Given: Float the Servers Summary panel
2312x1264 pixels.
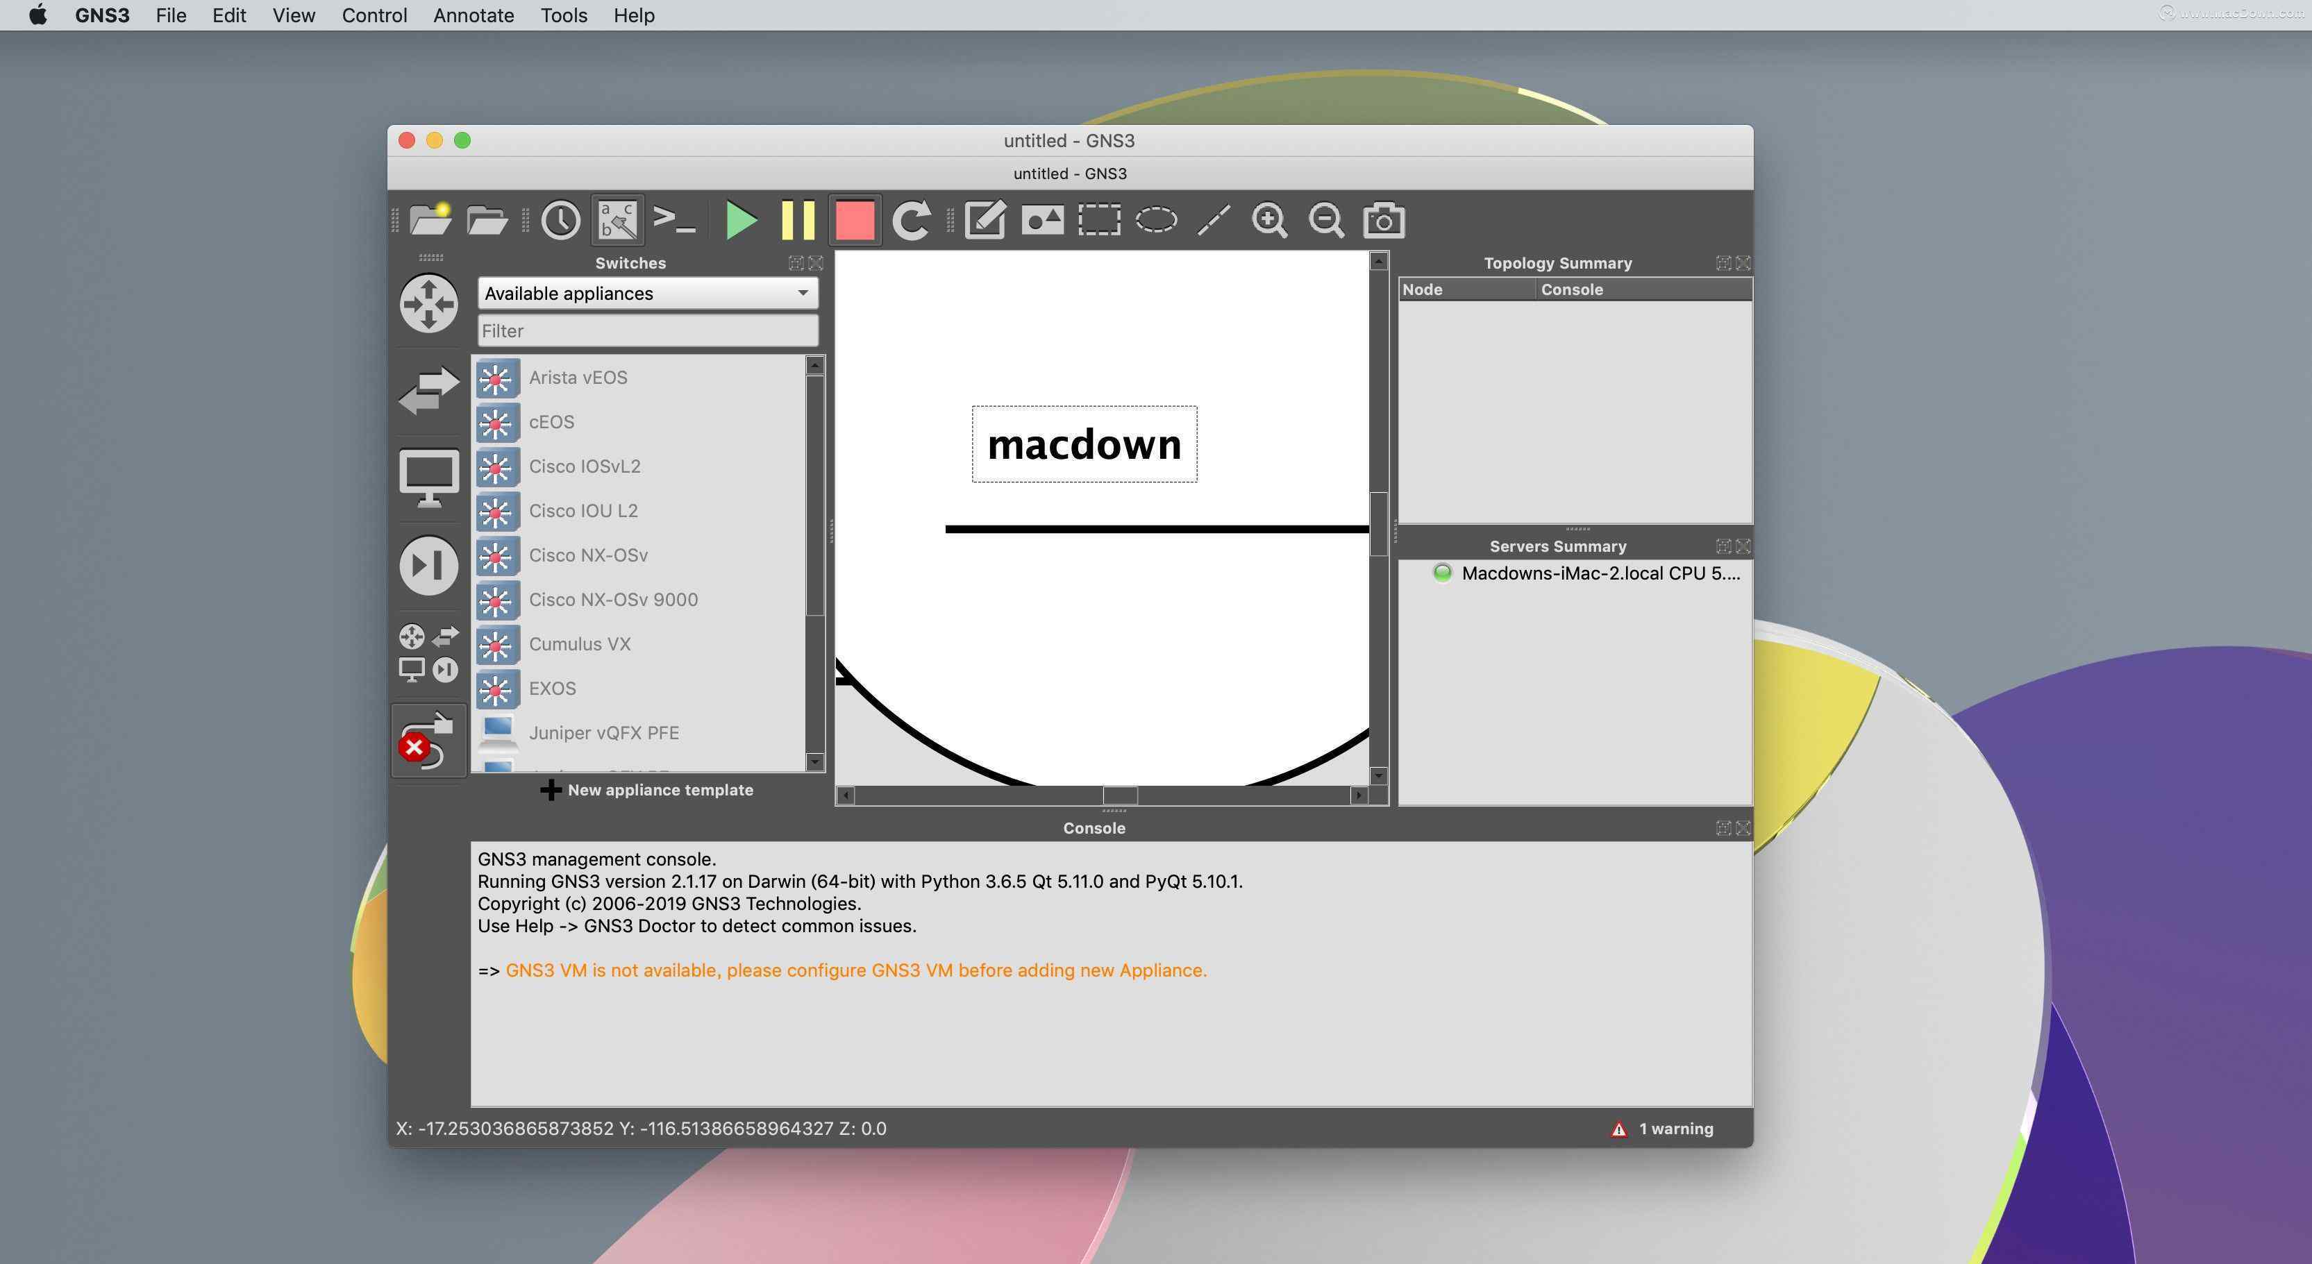Looking at the screenshot, I should (x=1723, y=546).
